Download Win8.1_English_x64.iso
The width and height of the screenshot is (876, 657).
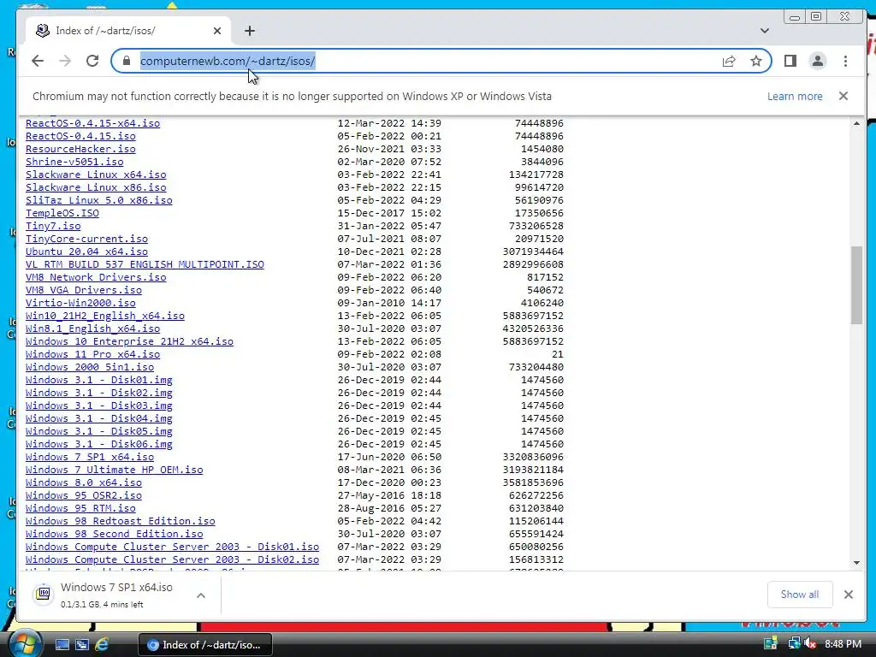92,329
